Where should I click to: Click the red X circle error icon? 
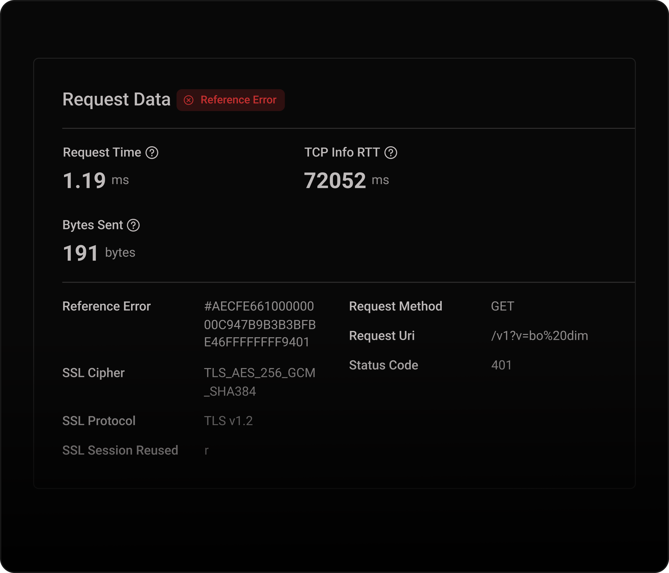pos(188,100)
